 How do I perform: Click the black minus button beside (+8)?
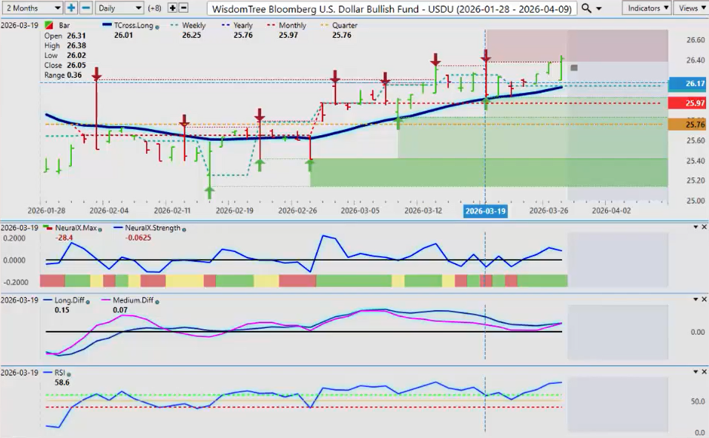tap(183, 8)
